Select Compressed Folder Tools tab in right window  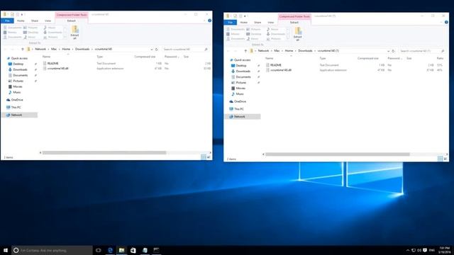click(x=294, y=16)
